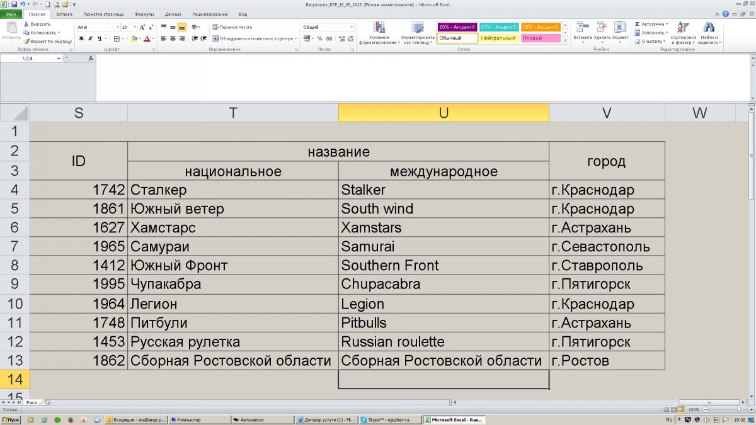Click Find and Select (Найти и выделить) binoculars
756x425 pixels.
click(x=709, y=33)
